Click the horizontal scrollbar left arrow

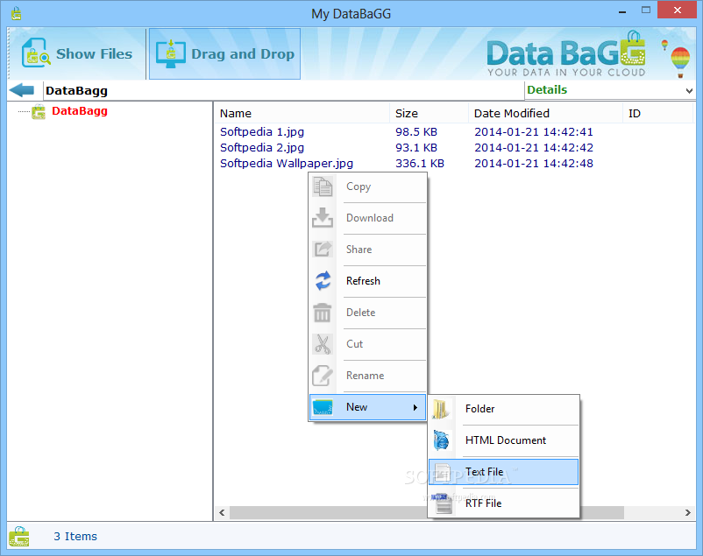[222, 512]
